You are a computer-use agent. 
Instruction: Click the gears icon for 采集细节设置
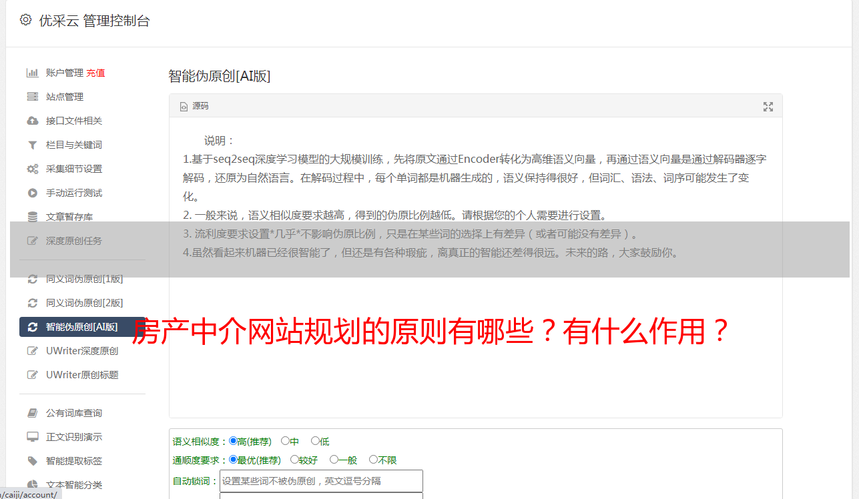click(x=32, y=169)
